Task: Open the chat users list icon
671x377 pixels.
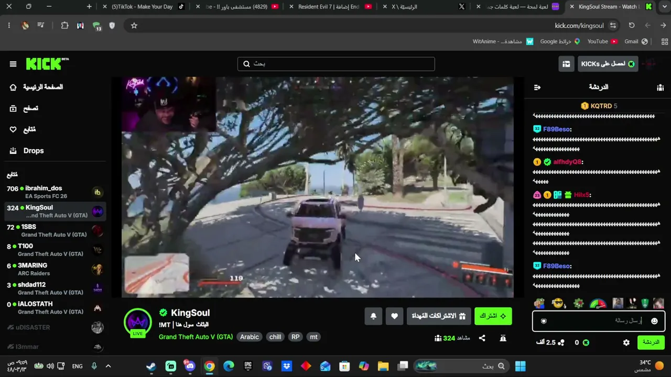Action: click(x=660, y=87)
